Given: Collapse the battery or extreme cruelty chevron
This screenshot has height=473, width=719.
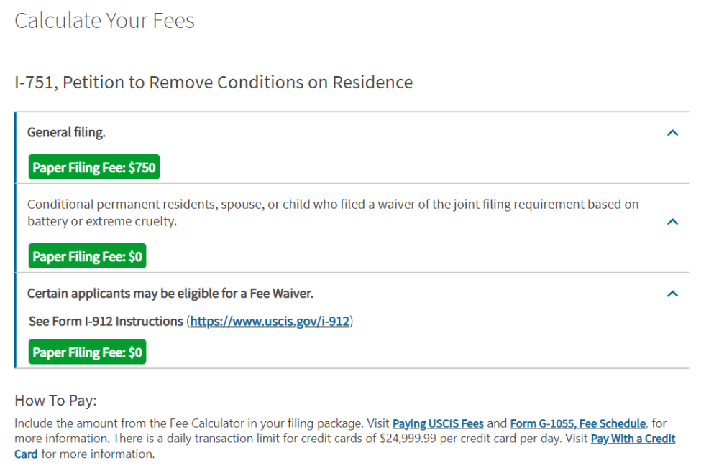Looking at the screenshot, I should coord(672,222).
